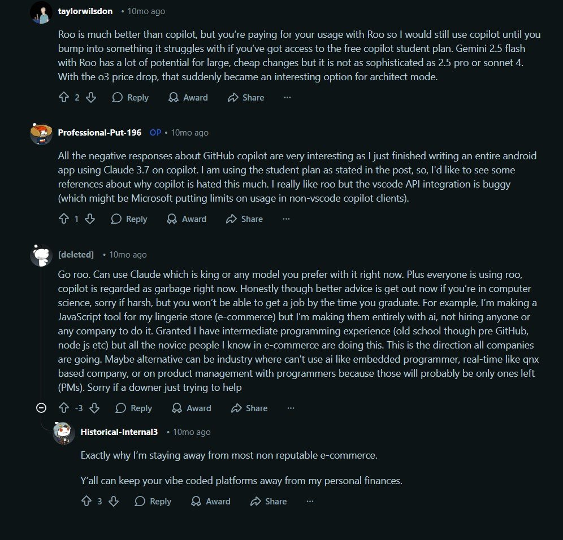Screen dimensions: 563x540
Task: Downvote Historical-Internal3's reply
Action: (113, 502)
